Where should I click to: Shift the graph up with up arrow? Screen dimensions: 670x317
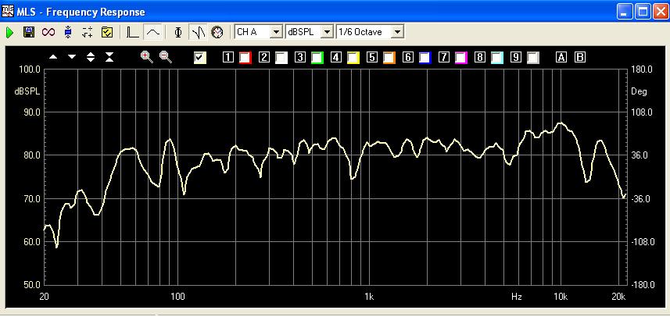53,57
